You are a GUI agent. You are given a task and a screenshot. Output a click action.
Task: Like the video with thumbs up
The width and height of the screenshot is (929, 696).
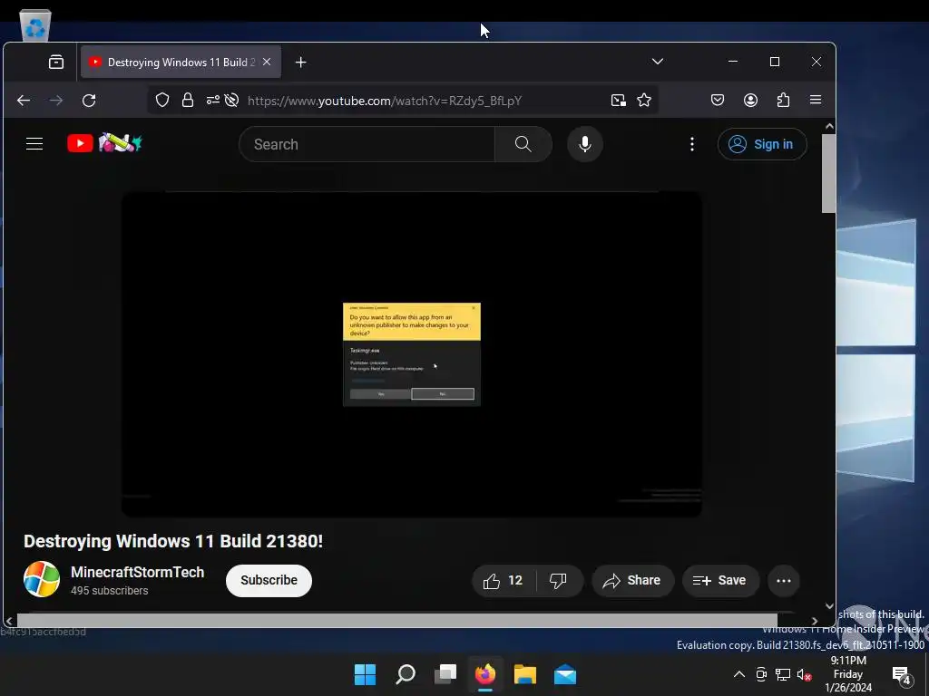click(x=504, y=581)
